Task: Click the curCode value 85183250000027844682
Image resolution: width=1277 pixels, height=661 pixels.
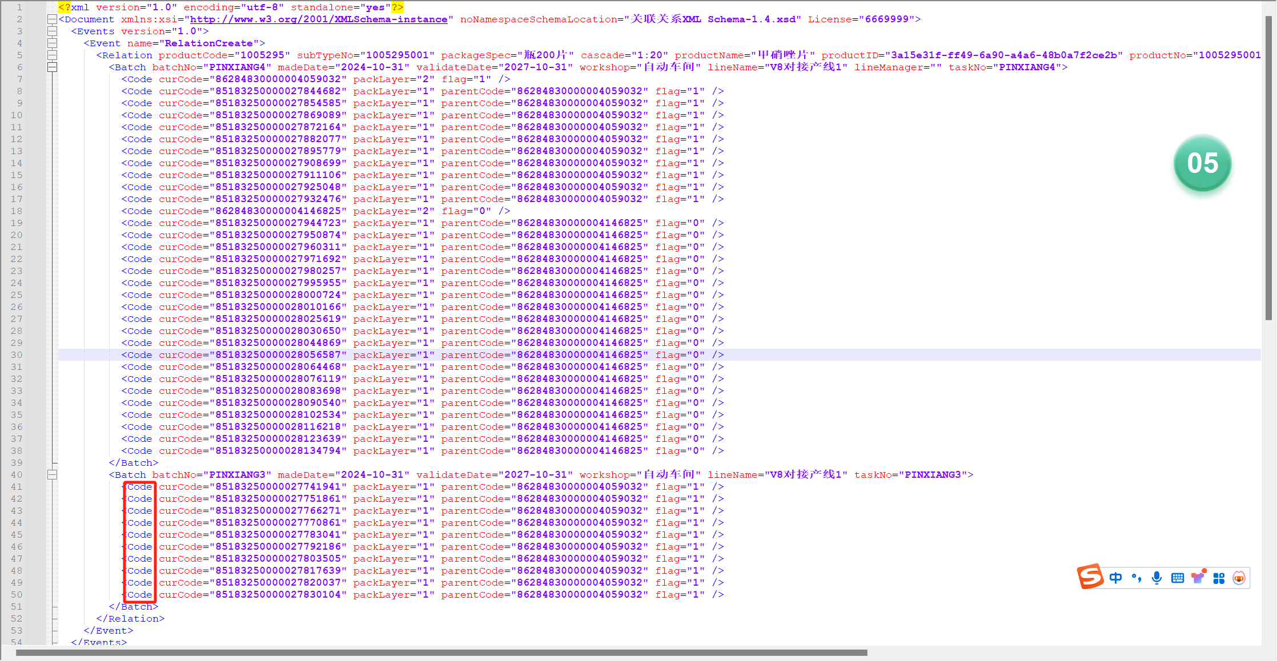Action: pyautogui.click(x=278, y=91)
